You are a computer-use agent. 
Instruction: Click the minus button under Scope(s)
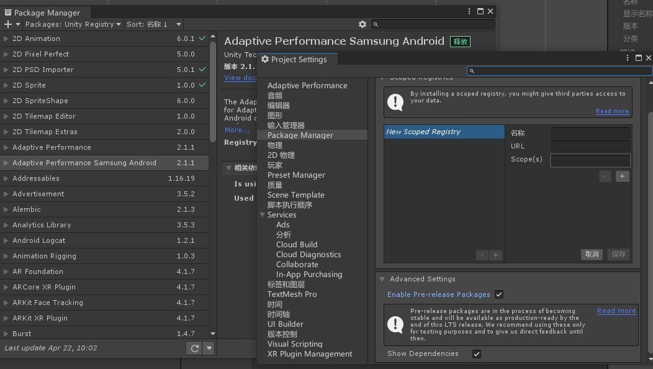(605, 176)
